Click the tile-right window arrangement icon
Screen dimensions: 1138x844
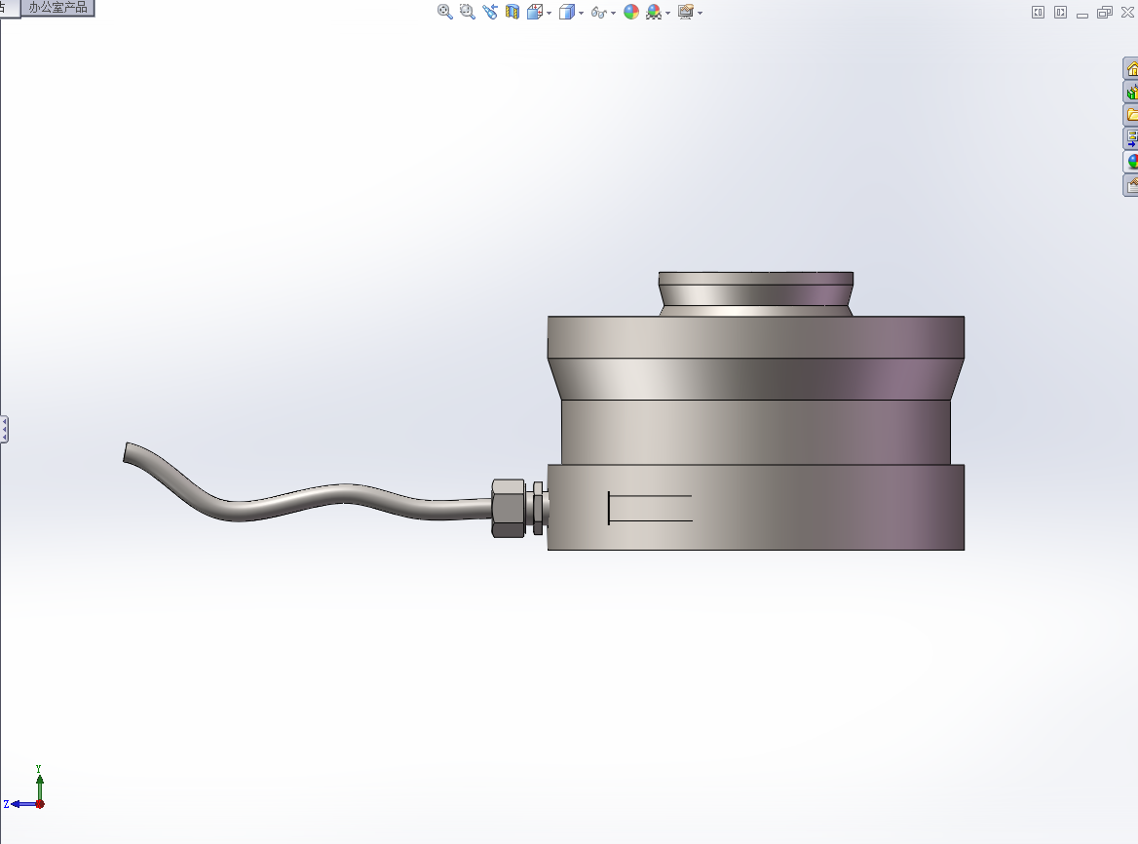point(1060,13)
